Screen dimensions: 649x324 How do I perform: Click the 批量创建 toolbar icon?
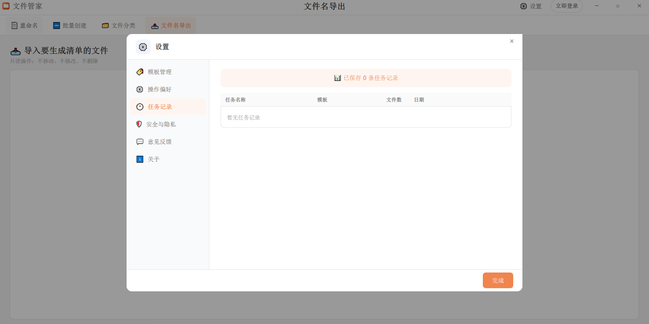[x=56, y=25]
